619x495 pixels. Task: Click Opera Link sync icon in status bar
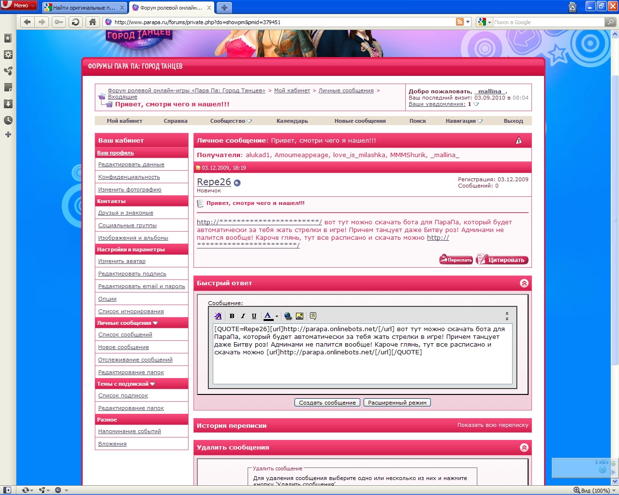click(27, 490)
